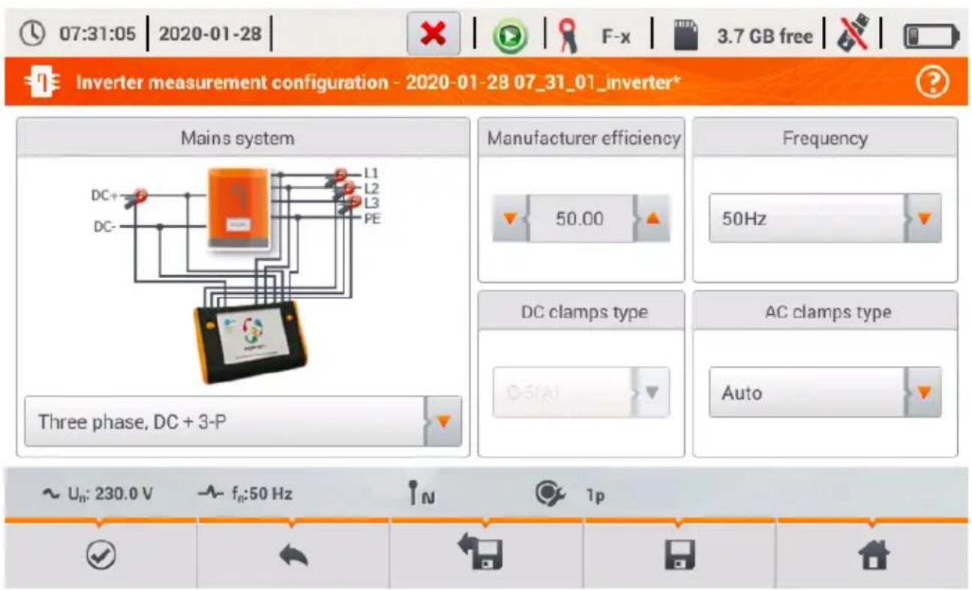972x590 pixels.
Task: Increase manufacturer efficiency with the up arrow
Action: pos(652,219)
